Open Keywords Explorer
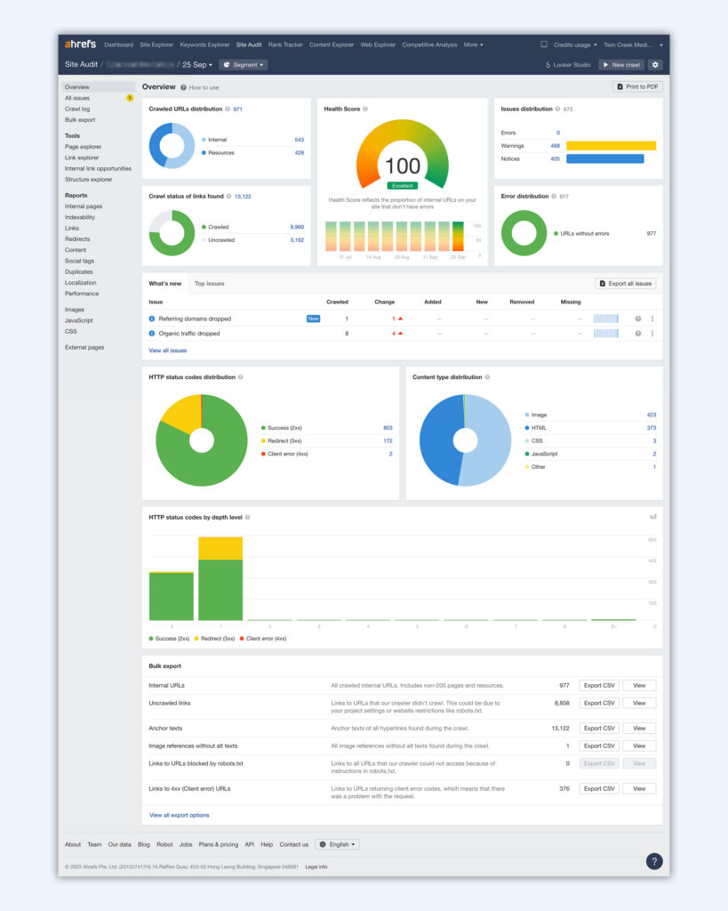Screen dimensions: 728x911 (204, 44)
